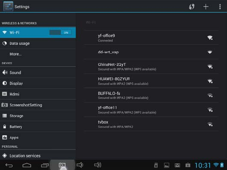Tap the volume down button
Viewport: 227px width, 170px height.
(x=80, y=165)
